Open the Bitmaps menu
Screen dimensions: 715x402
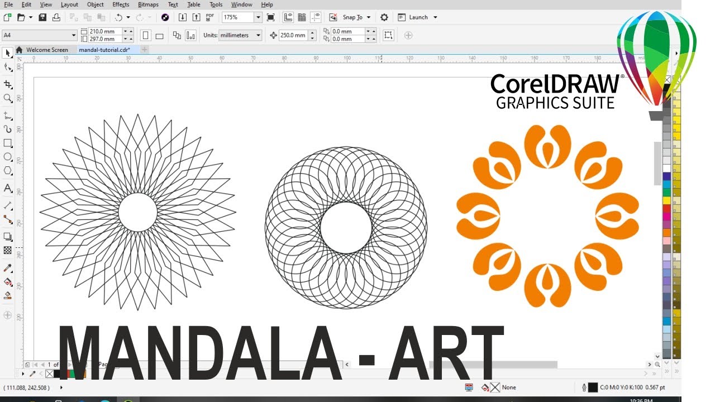point(148,4)
